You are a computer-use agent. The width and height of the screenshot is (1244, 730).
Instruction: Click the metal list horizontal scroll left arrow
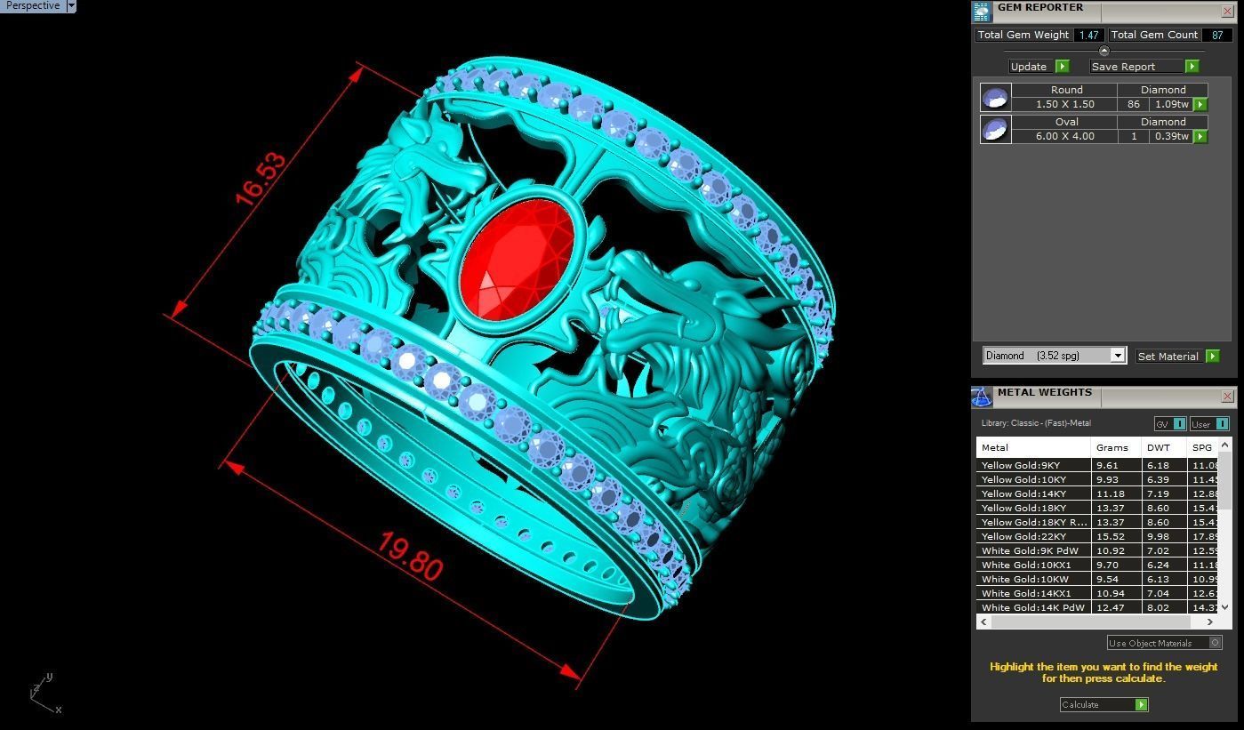[983, 622]
